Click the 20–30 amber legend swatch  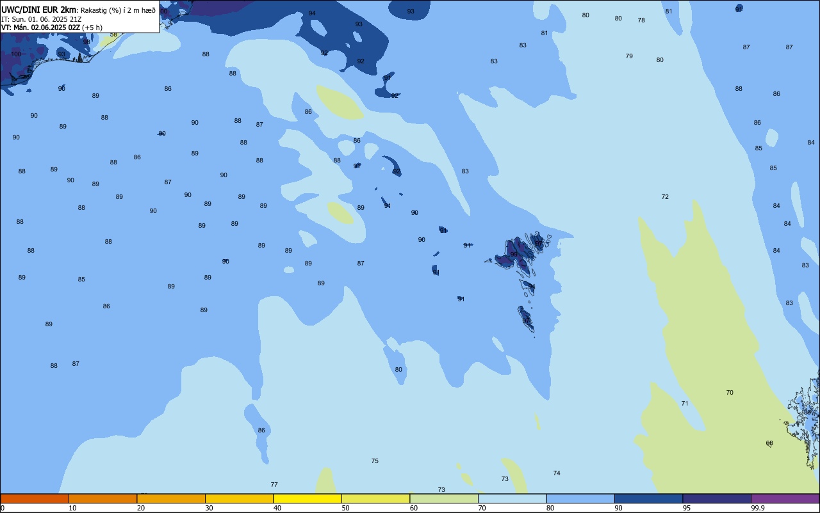[171, 498]
